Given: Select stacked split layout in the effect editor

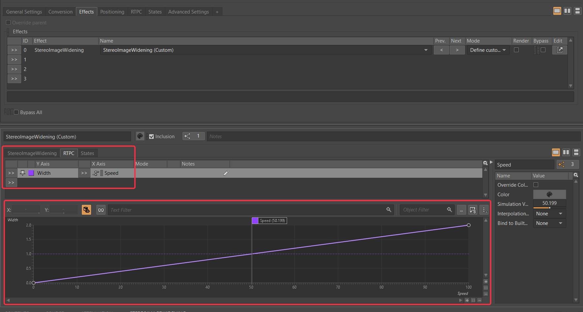Looking at the screenshot, I should (576, 152).
